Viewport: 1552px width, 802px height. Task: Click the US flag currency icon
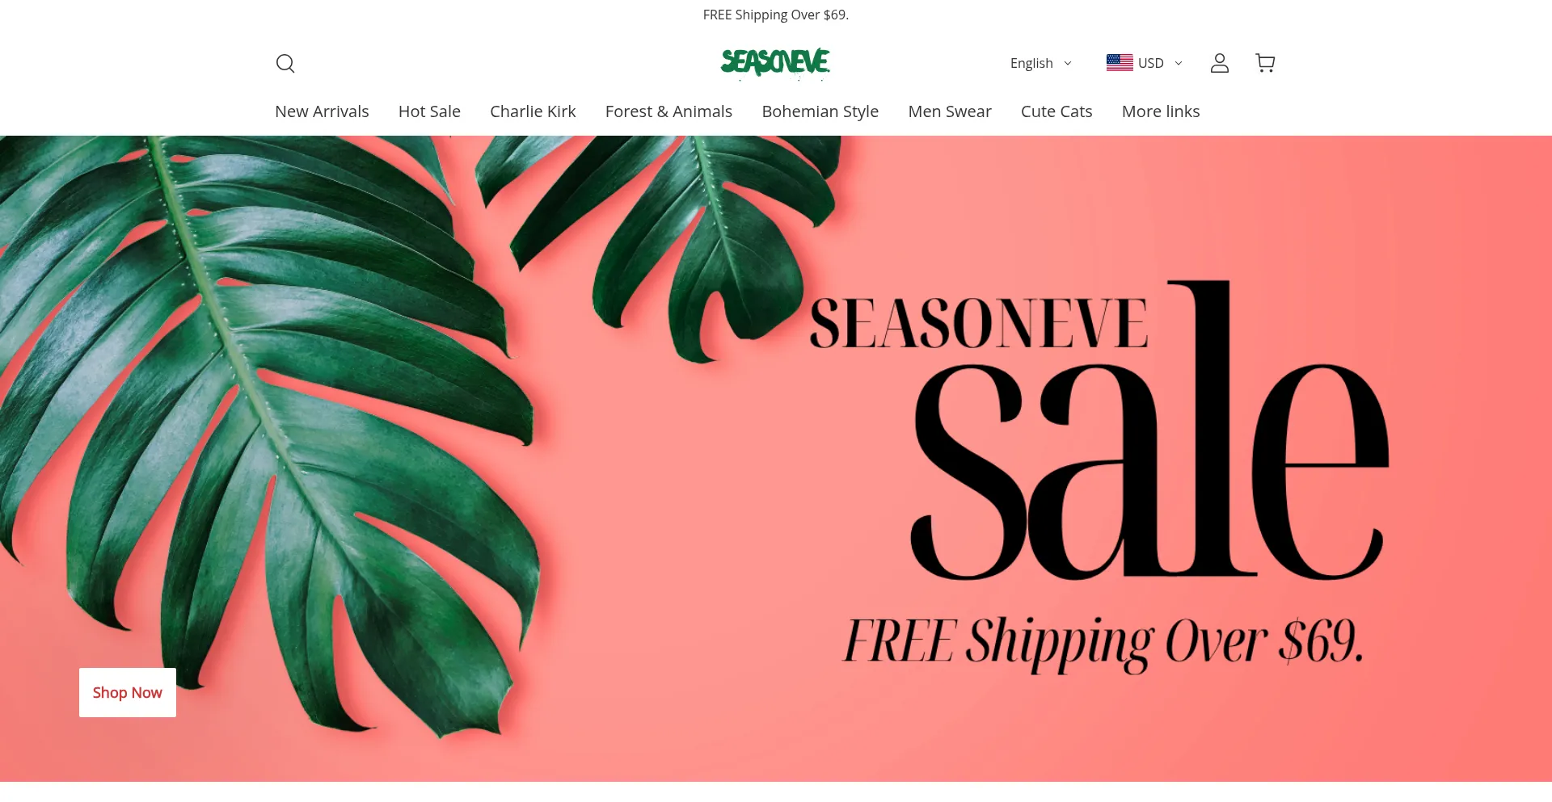[x=1120, y=63]
